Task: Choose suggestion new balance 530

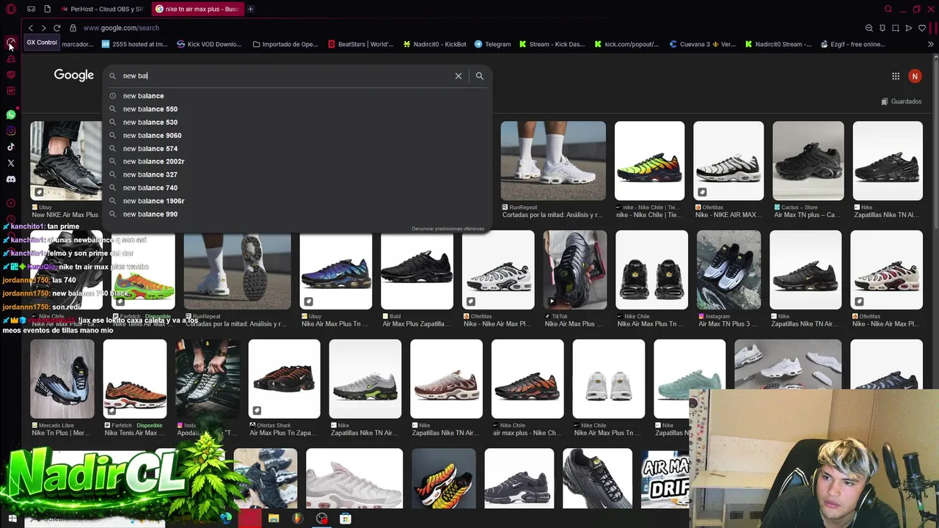Action: coord(297,122)
